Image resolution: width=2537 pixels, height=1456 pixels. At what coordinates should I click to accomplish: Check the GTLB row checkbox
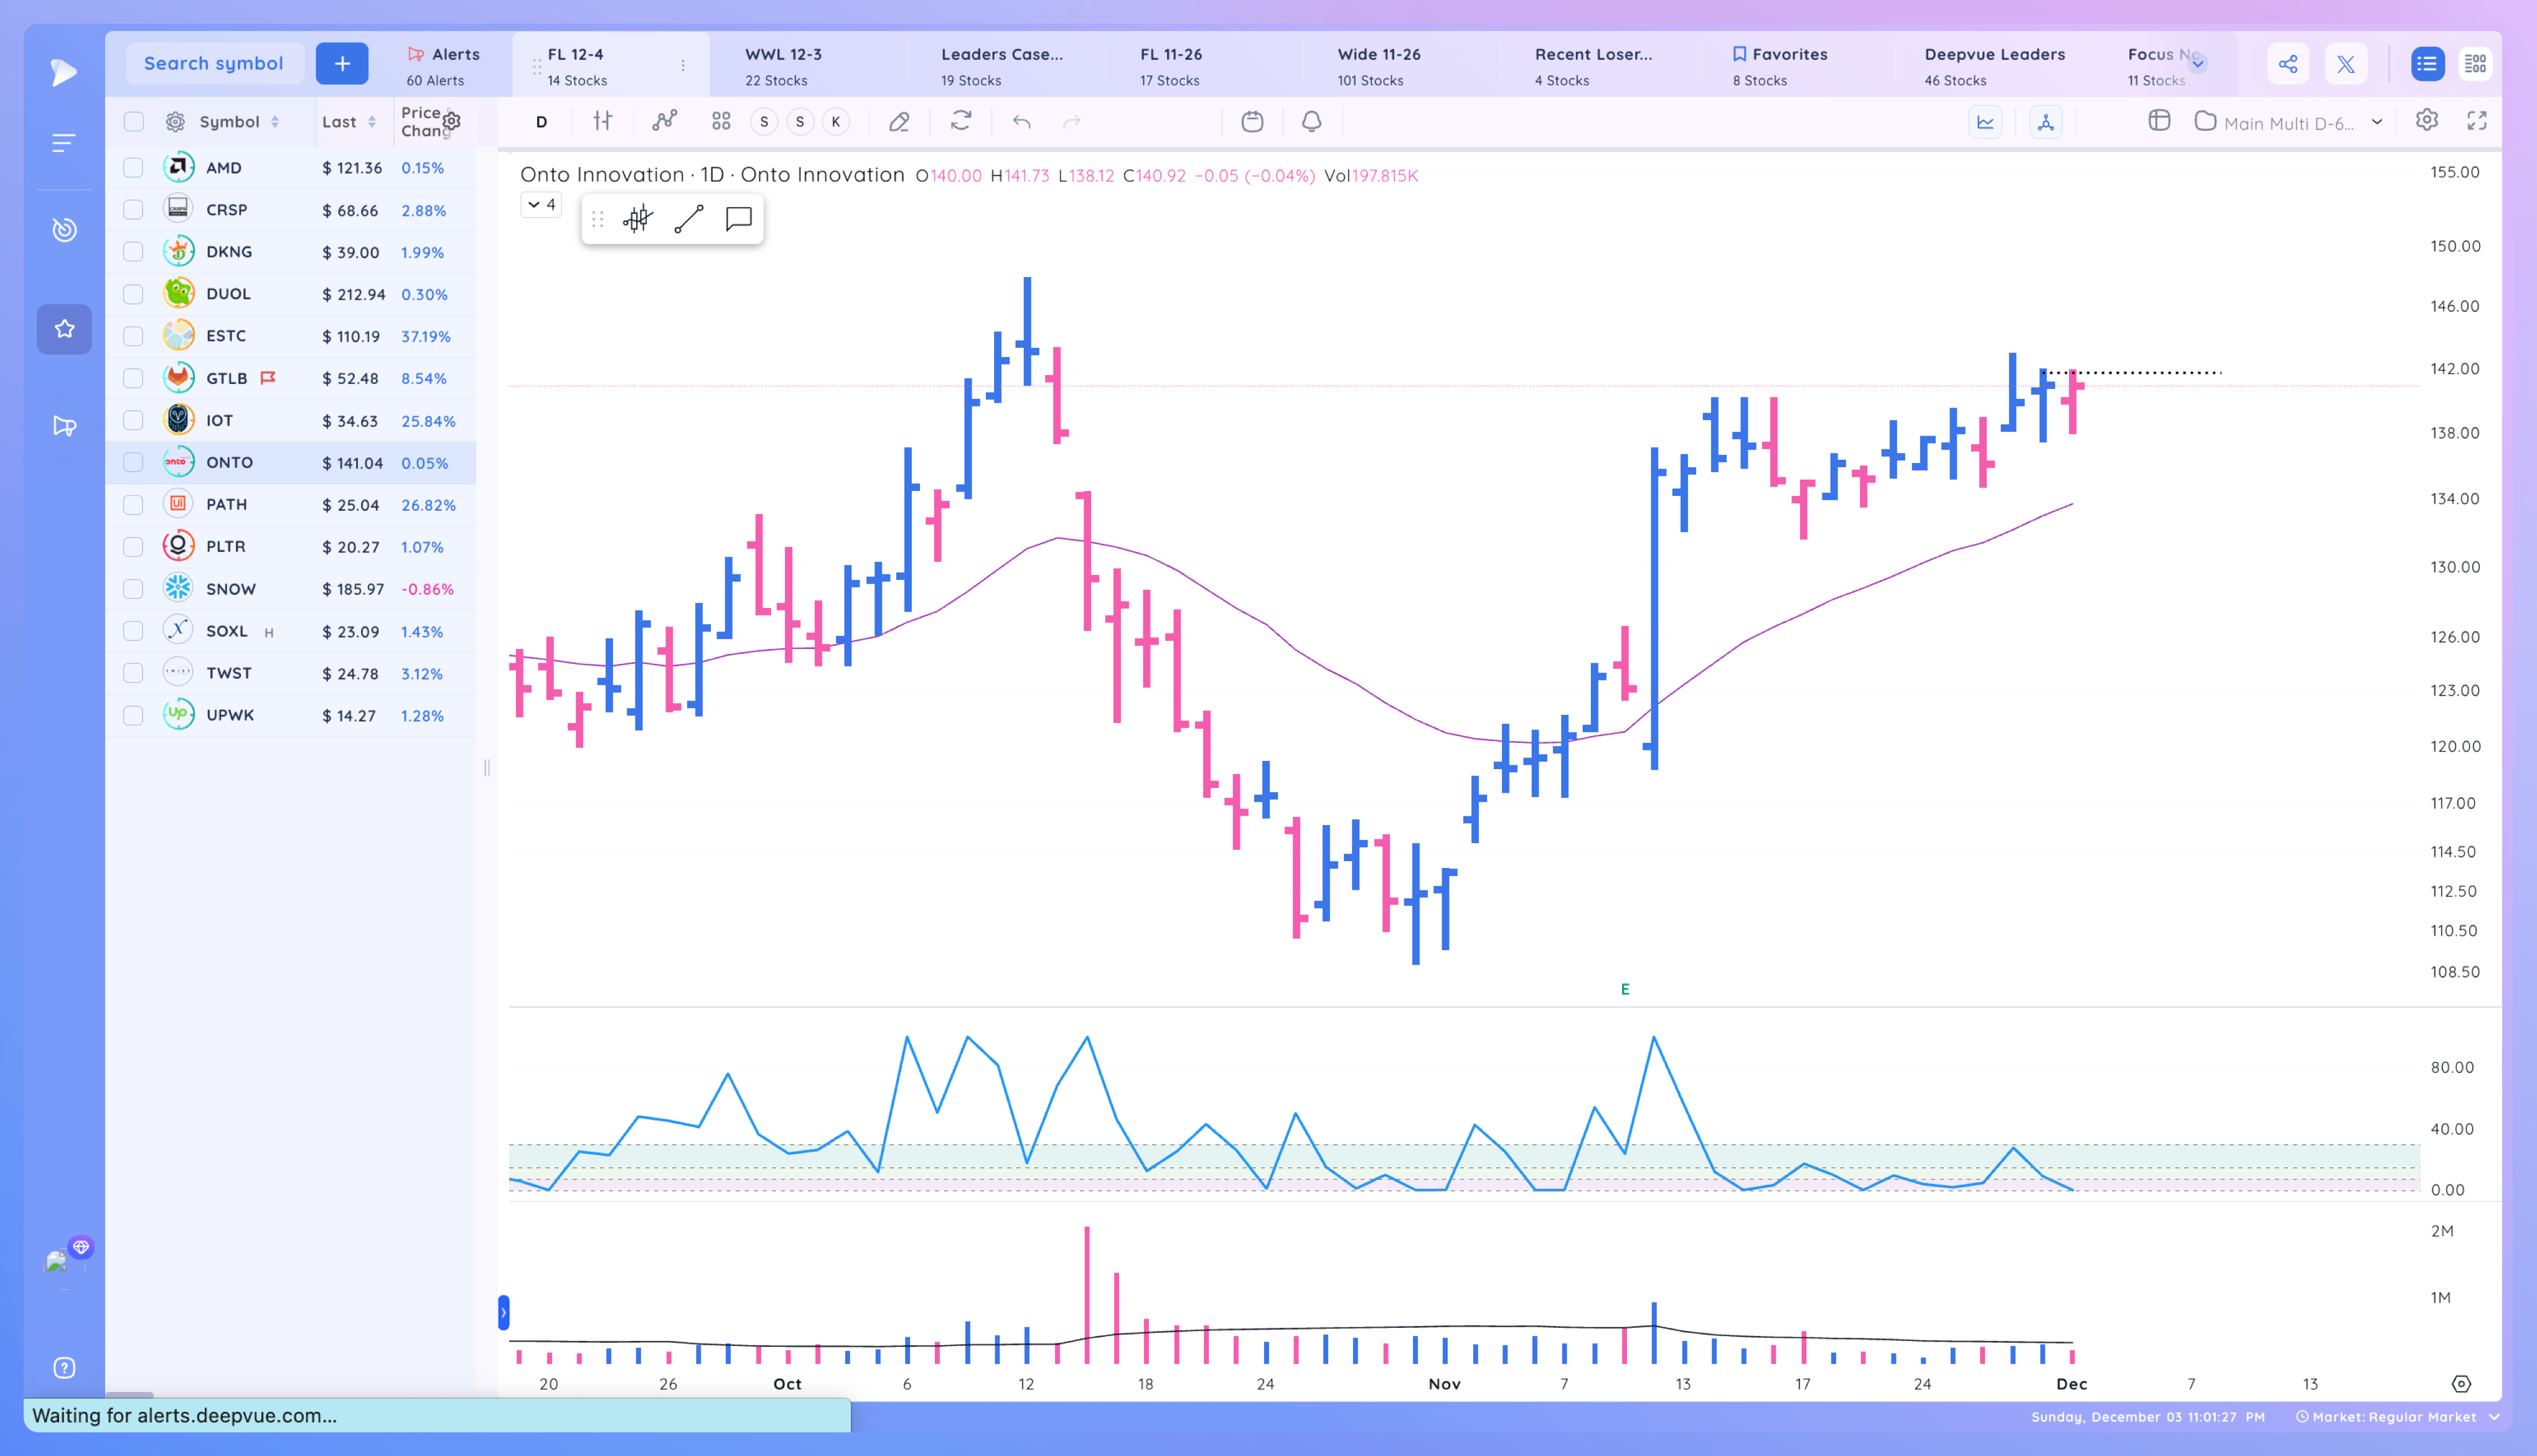(x=133, y=378)
